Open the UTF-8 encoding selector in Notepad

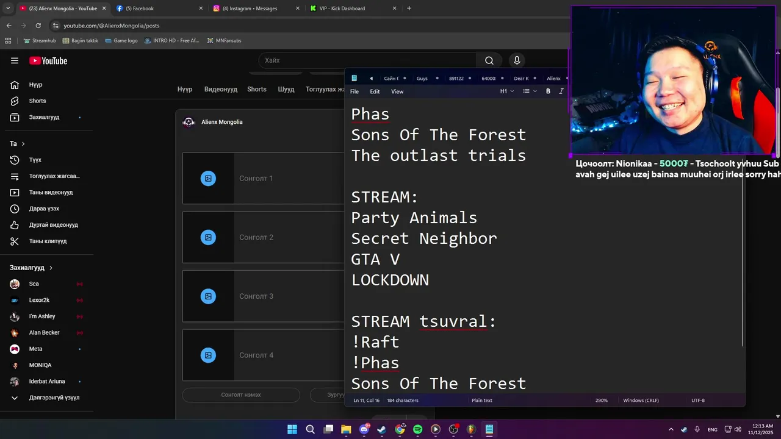click(698, 401)
